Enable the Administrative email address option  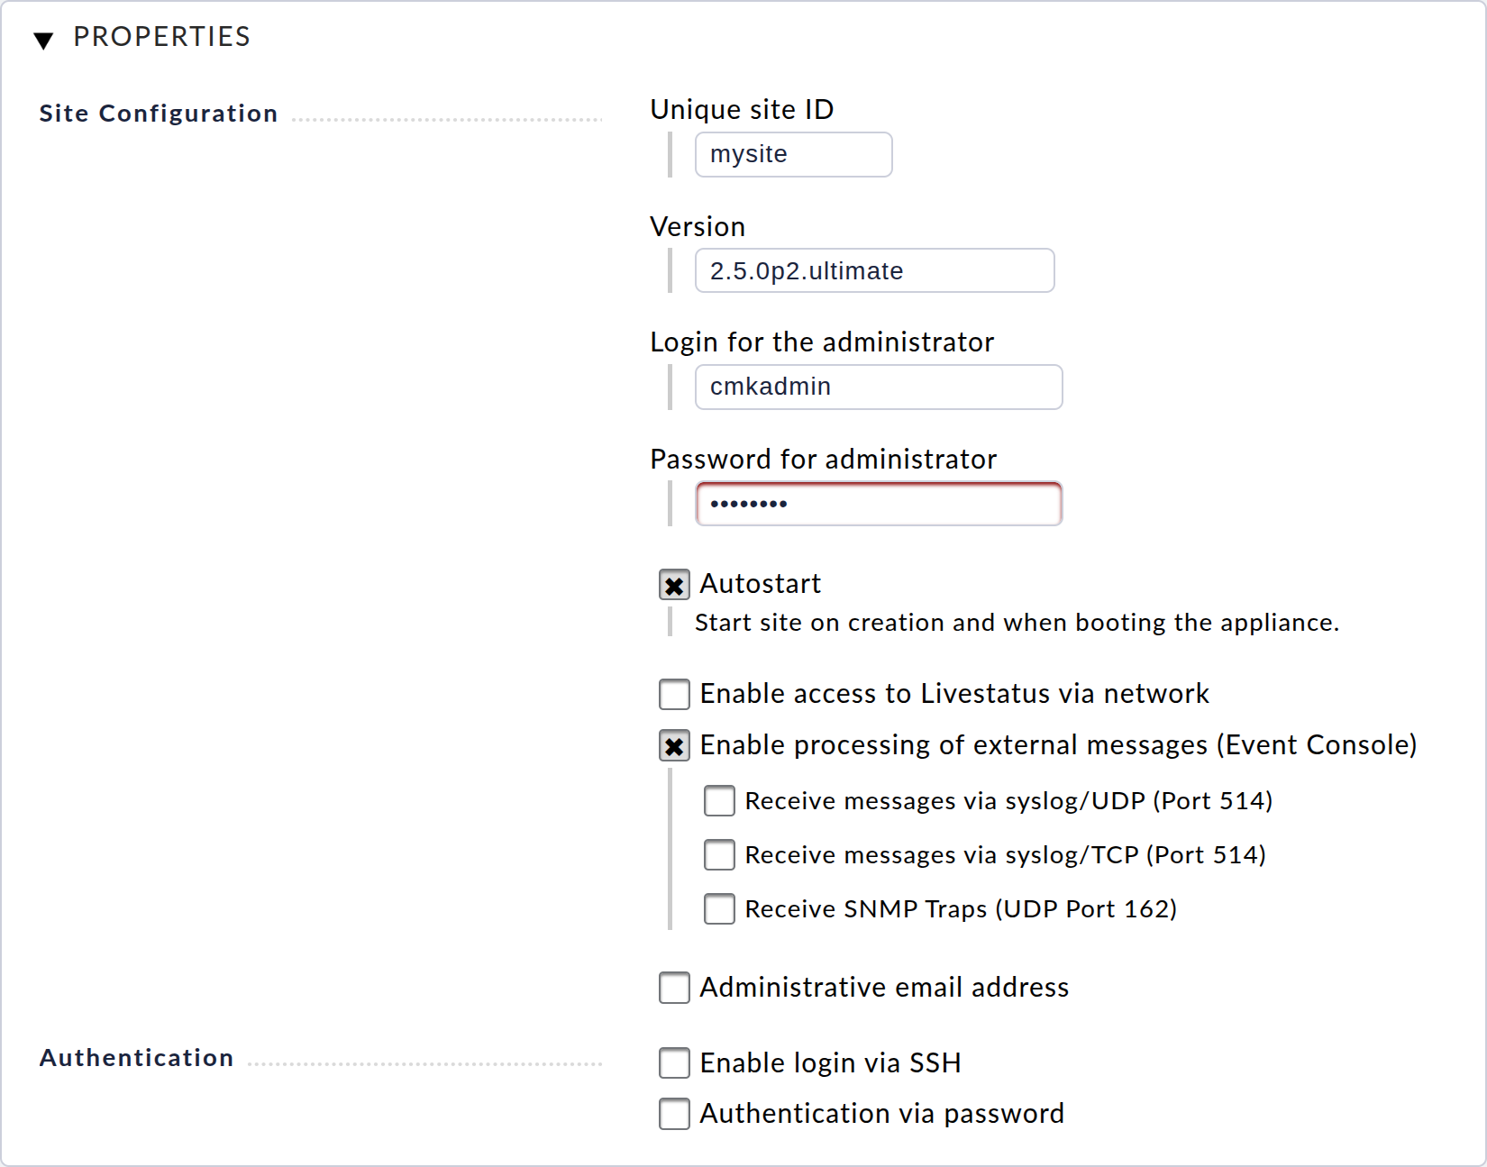673,988
